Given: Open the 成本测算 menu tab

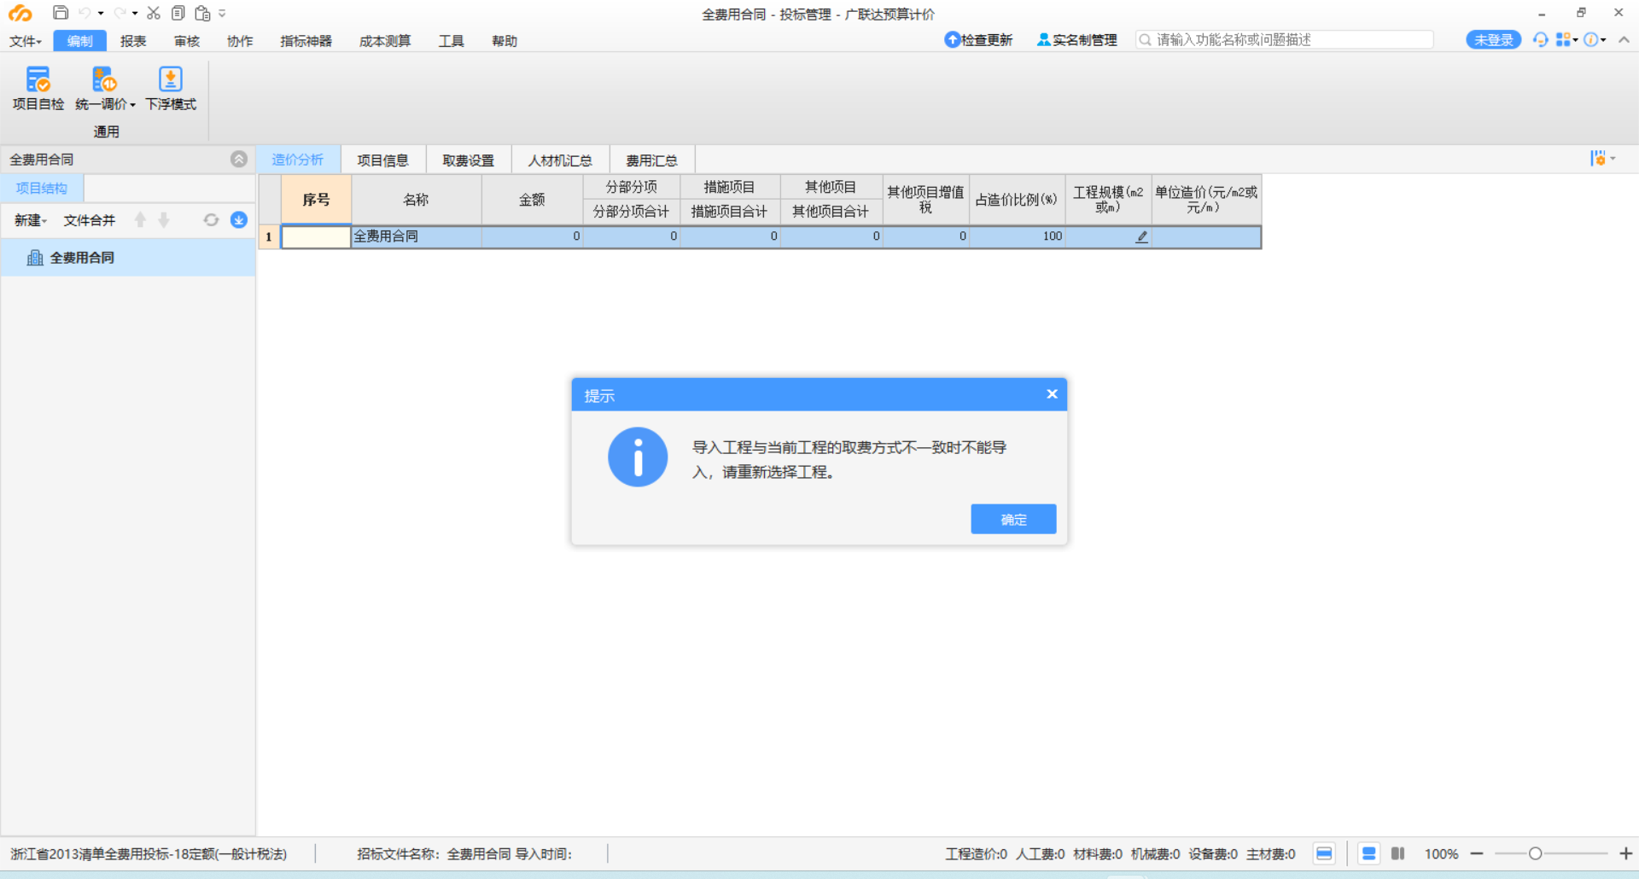Looking at the screenshot, I should pos(385,41).
